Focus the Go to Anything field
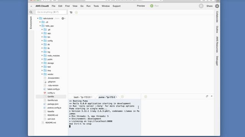Screen dimensions: 245x137 pos(51,12)
